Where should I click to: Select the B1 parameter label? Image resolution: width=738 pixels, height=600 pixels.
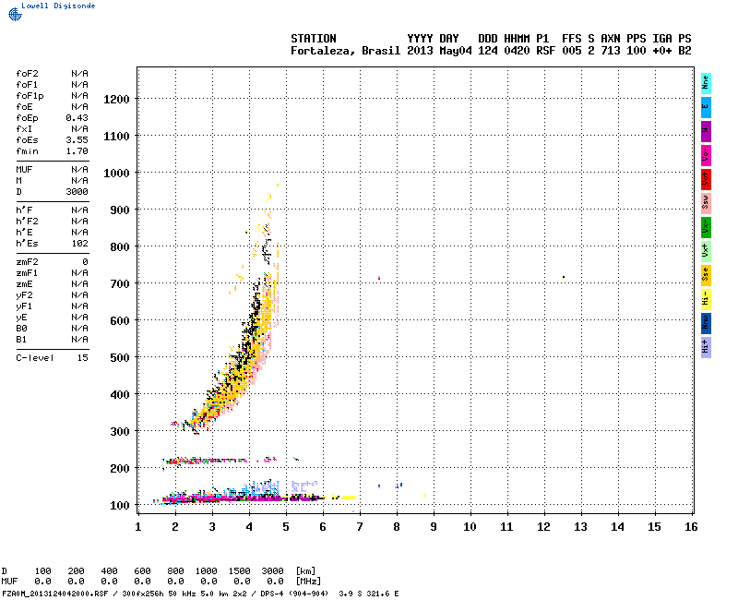coord(21,340)
